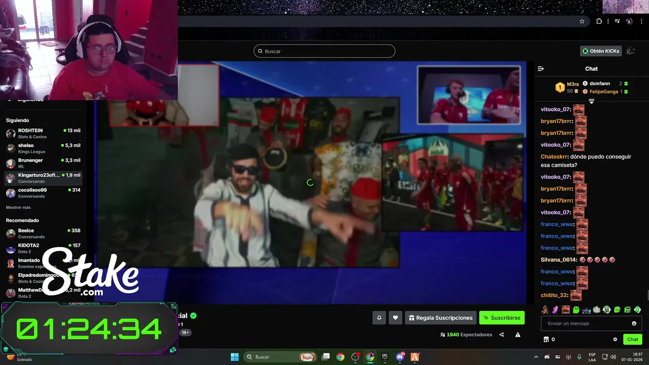Send message with the green Chat button
The image size is (649, 365).
pos(633,340)
